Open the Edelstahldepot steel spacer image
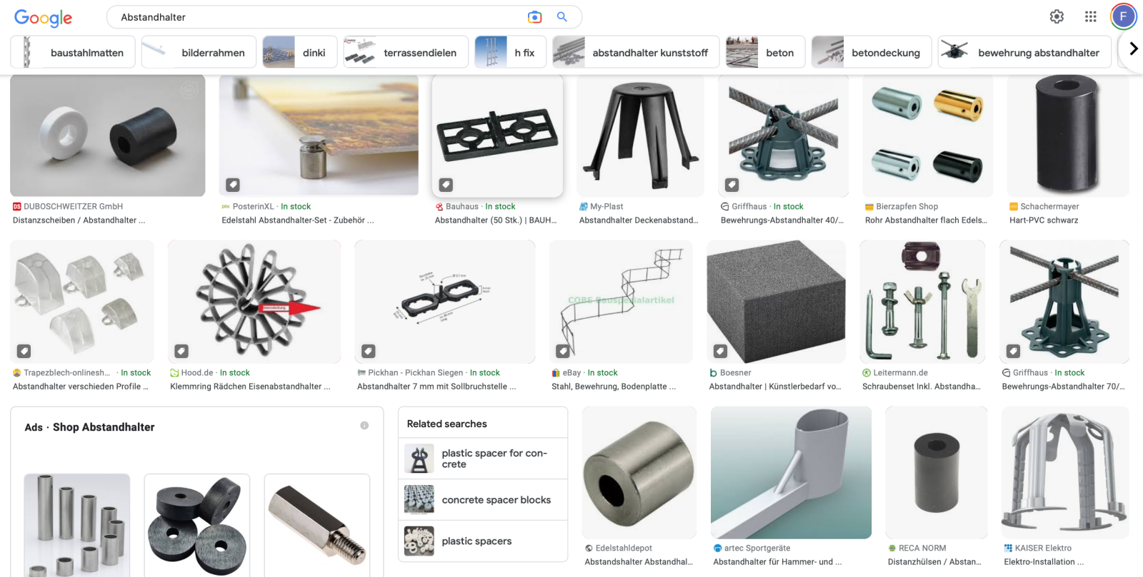This screenshot has width=1143, height=577. click(x=639, y=472)
